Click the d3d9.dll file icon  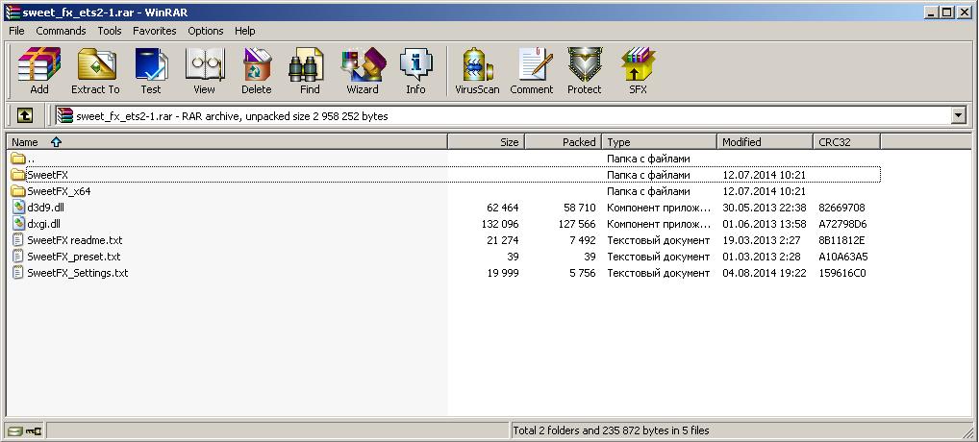(18, 208)
